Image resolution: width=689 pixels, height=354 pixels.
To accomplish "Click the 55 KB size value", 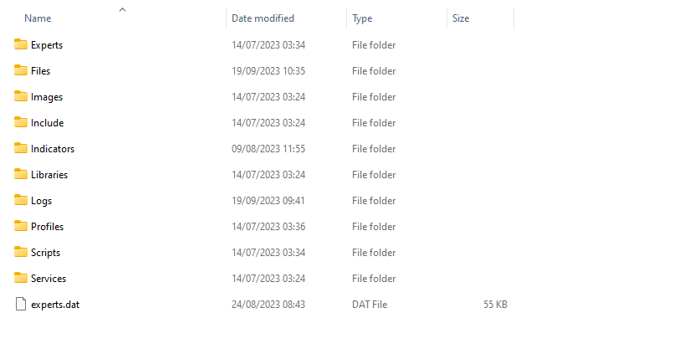I will coord(495,305).
